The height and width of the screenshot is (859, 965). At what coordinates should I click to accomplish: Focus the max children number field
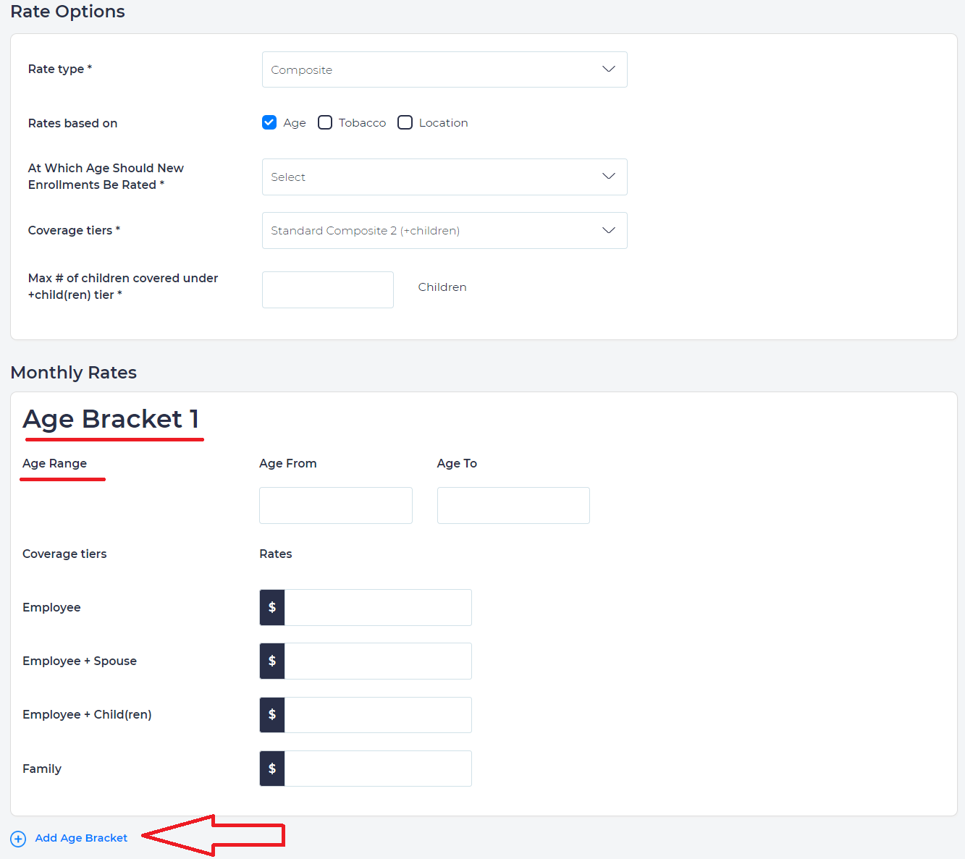tap(327, 289)
